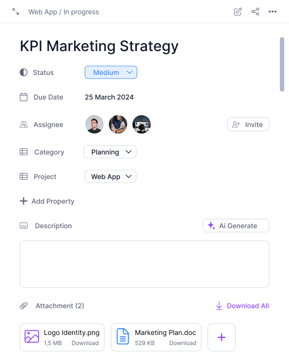Image resolution: width=289 pixels, height=360 pixels.
Task: Open the Web App project dropdown
Action: [110, 176]
